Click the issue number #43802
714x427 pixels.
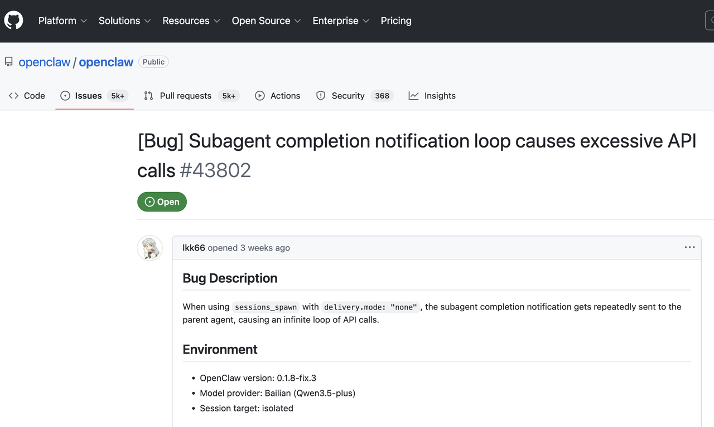tap(215, 170)
